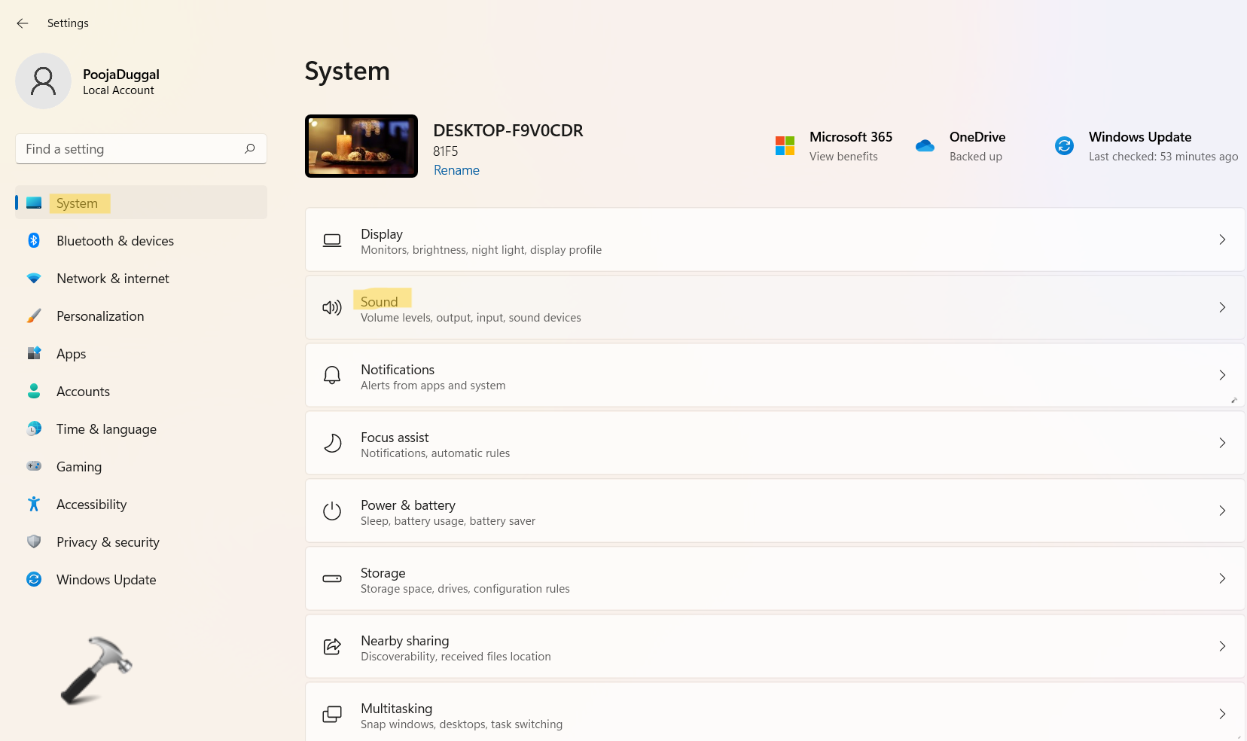Expand Display settings chevron

1221,239
